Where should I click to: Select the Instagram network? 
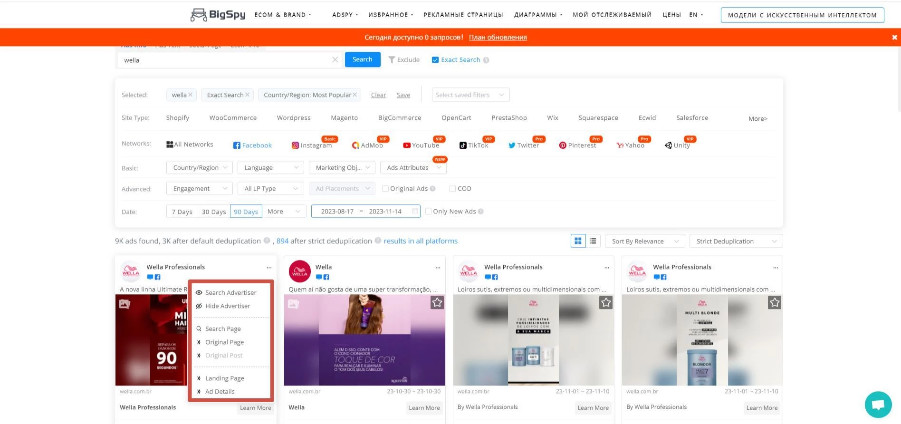[312, 145]
